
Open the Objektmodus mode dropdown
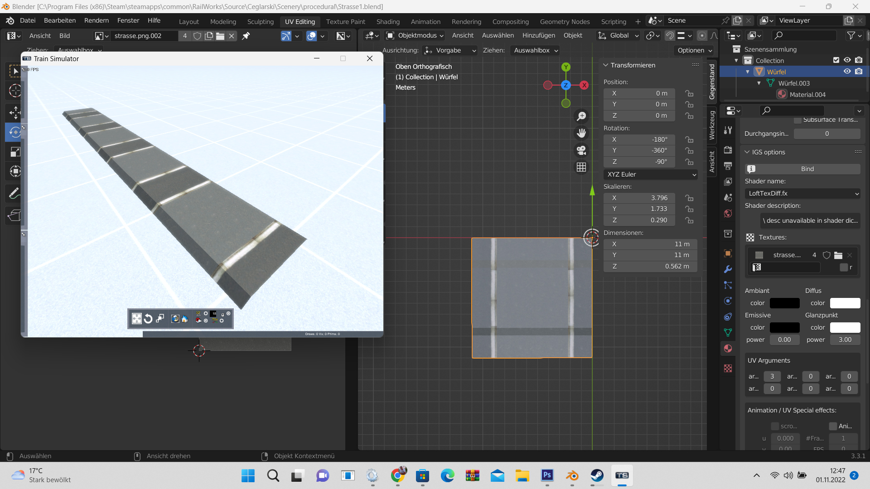[415, 35]
